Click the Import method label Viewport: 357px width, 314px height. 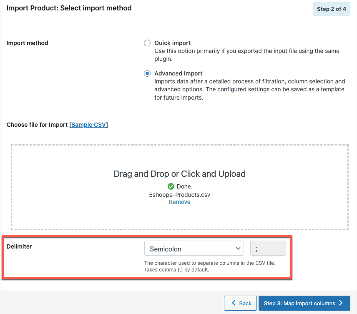tap(28, 43)
